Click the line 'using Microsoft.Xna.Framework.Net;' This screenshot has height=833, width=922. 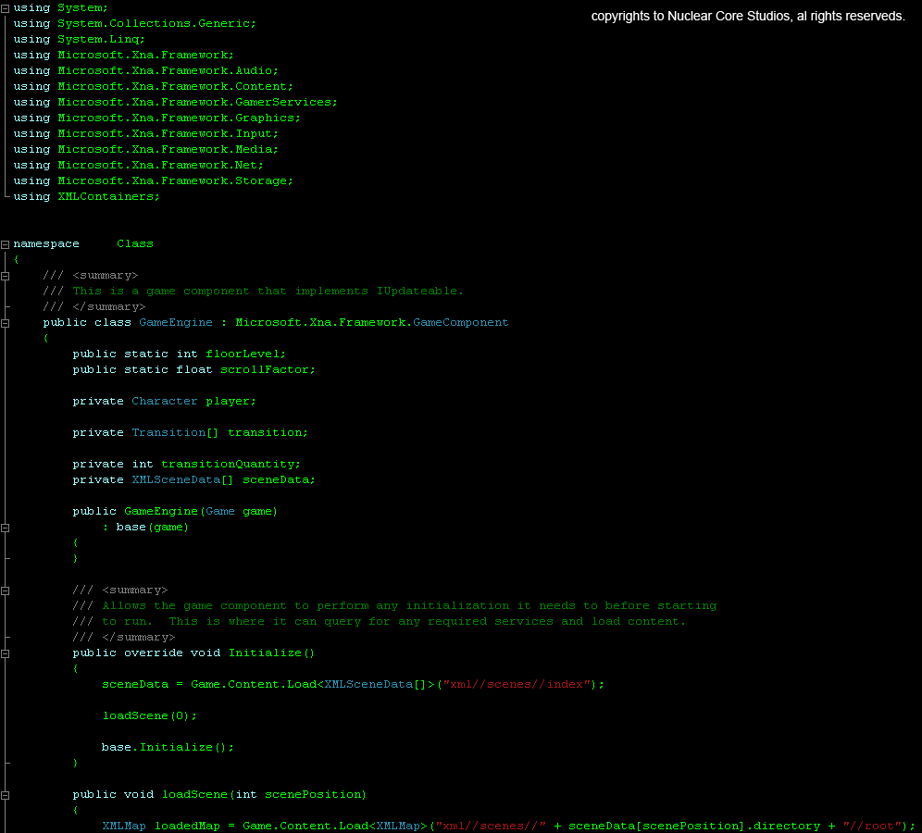pyautogui.click(x=138, y=165)
